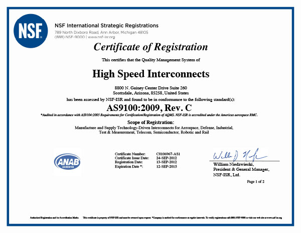Click the www.nsf-isr.org website address
Screen dimensions: 301x233
coord(101,37)
